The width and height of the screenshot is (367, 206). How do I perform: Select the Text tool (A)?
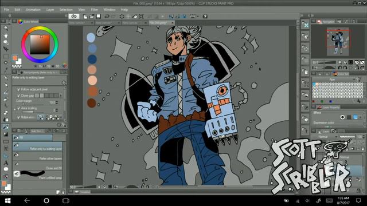click(x=6, y=163)
